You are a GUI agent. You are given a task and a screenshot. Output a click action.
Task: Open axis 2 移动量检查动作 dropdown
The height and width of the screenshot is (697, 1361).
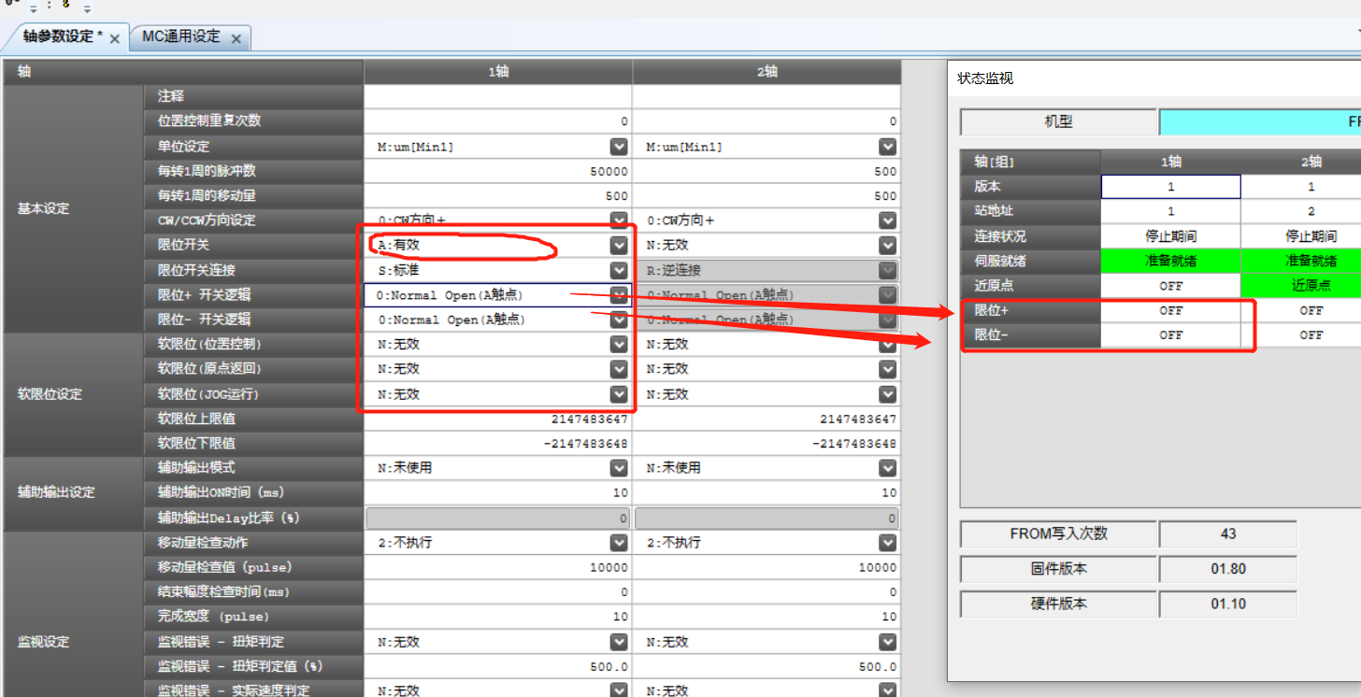point(887,542)
